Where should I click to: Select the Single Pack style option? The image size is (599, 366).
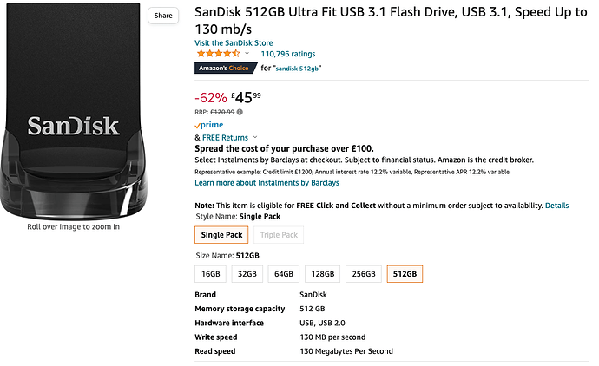pyautogui.click(x=221, y=235)
